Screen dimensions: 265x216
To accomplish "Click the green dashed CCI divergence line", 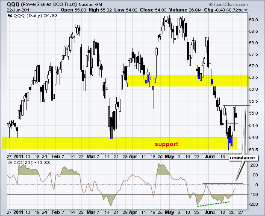I will 213,204.
